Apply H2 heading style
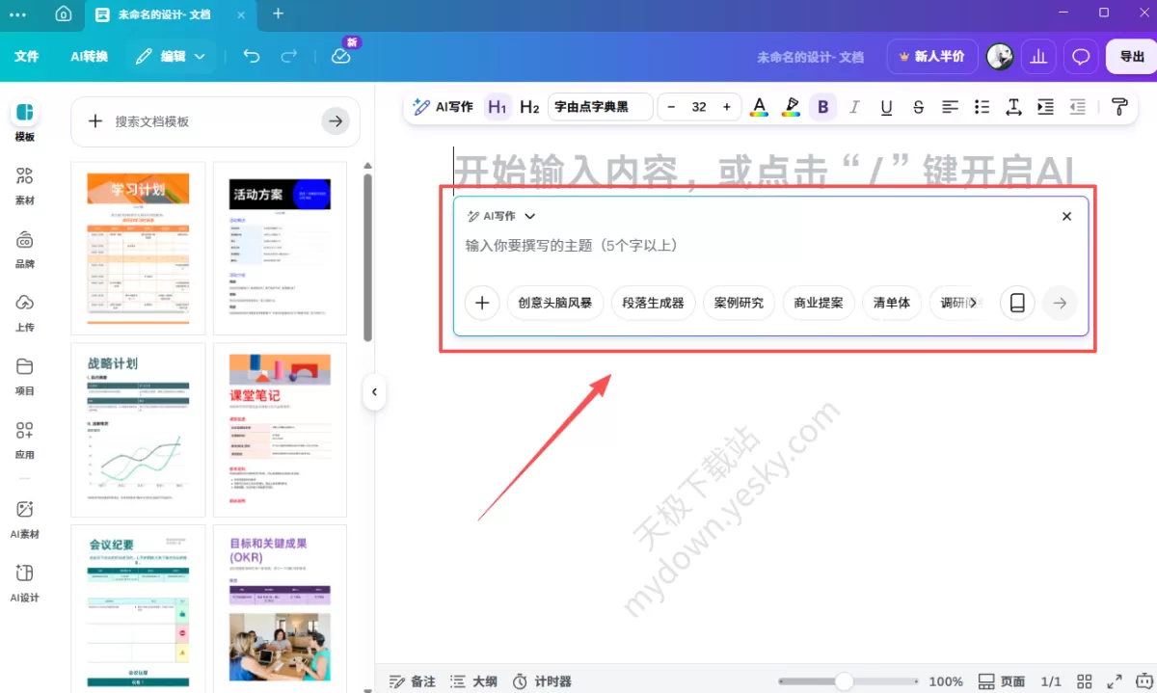This screenshot has width=1157, height=693. click(529, 107)
